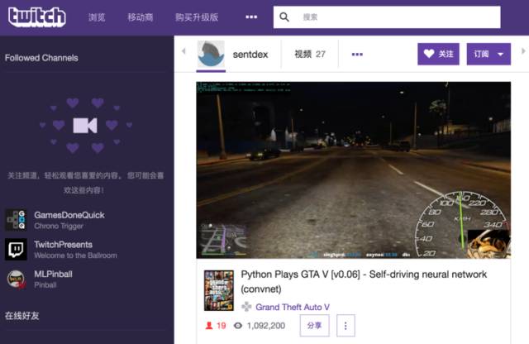Click the 在线好友 online friends heading
This screenshot has height=344, width=529.
click(22, 316)
